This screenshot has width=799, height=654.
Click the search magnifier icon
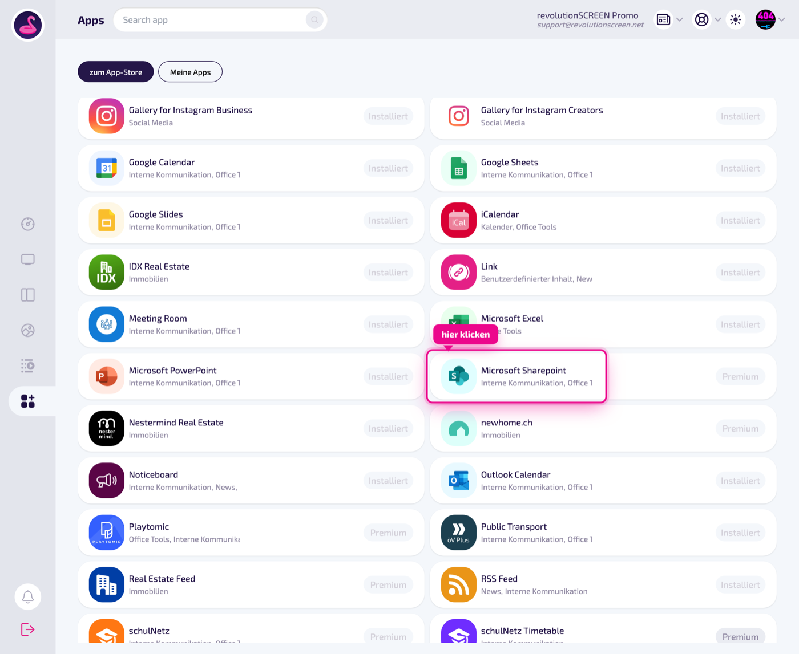pyautogui.click(x=314, y=20)
